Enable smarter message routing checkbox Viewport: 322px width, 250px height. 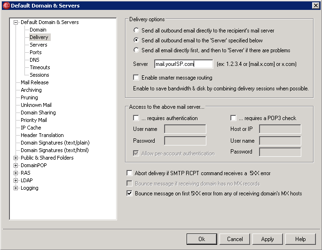pos(136,77)
